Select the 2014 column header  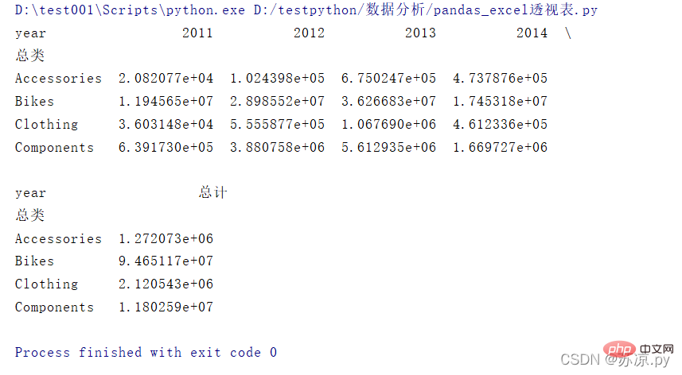point(532,33)
